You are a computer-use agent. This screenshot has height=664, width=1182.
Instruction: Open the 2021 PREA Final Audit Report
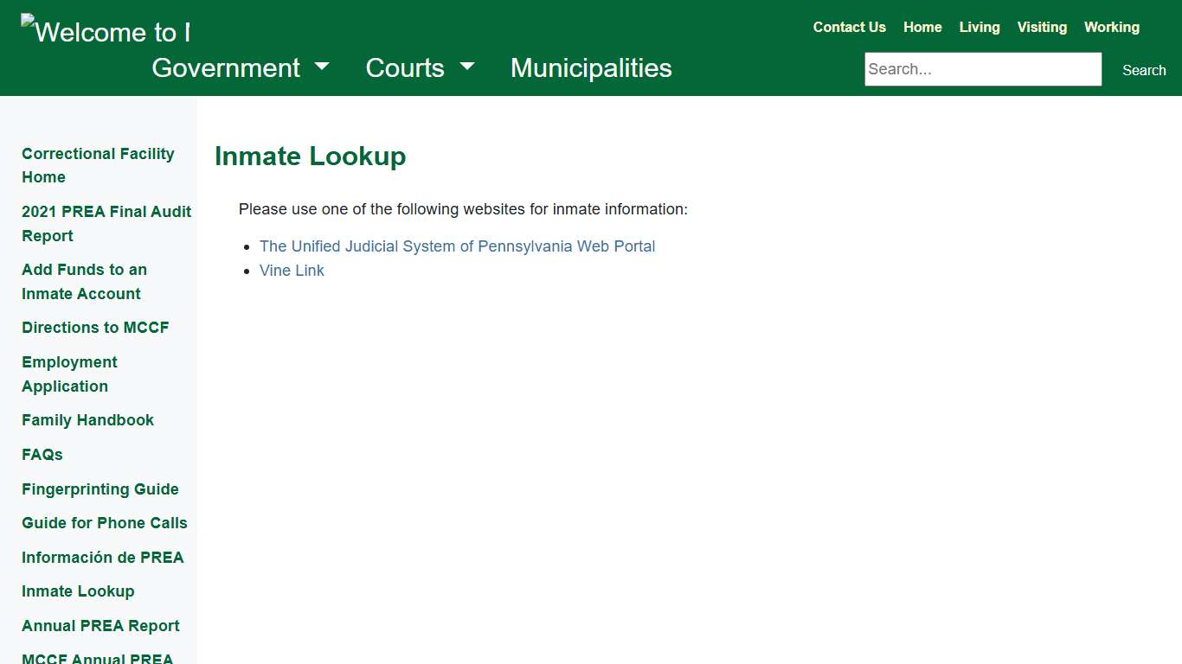106,223
